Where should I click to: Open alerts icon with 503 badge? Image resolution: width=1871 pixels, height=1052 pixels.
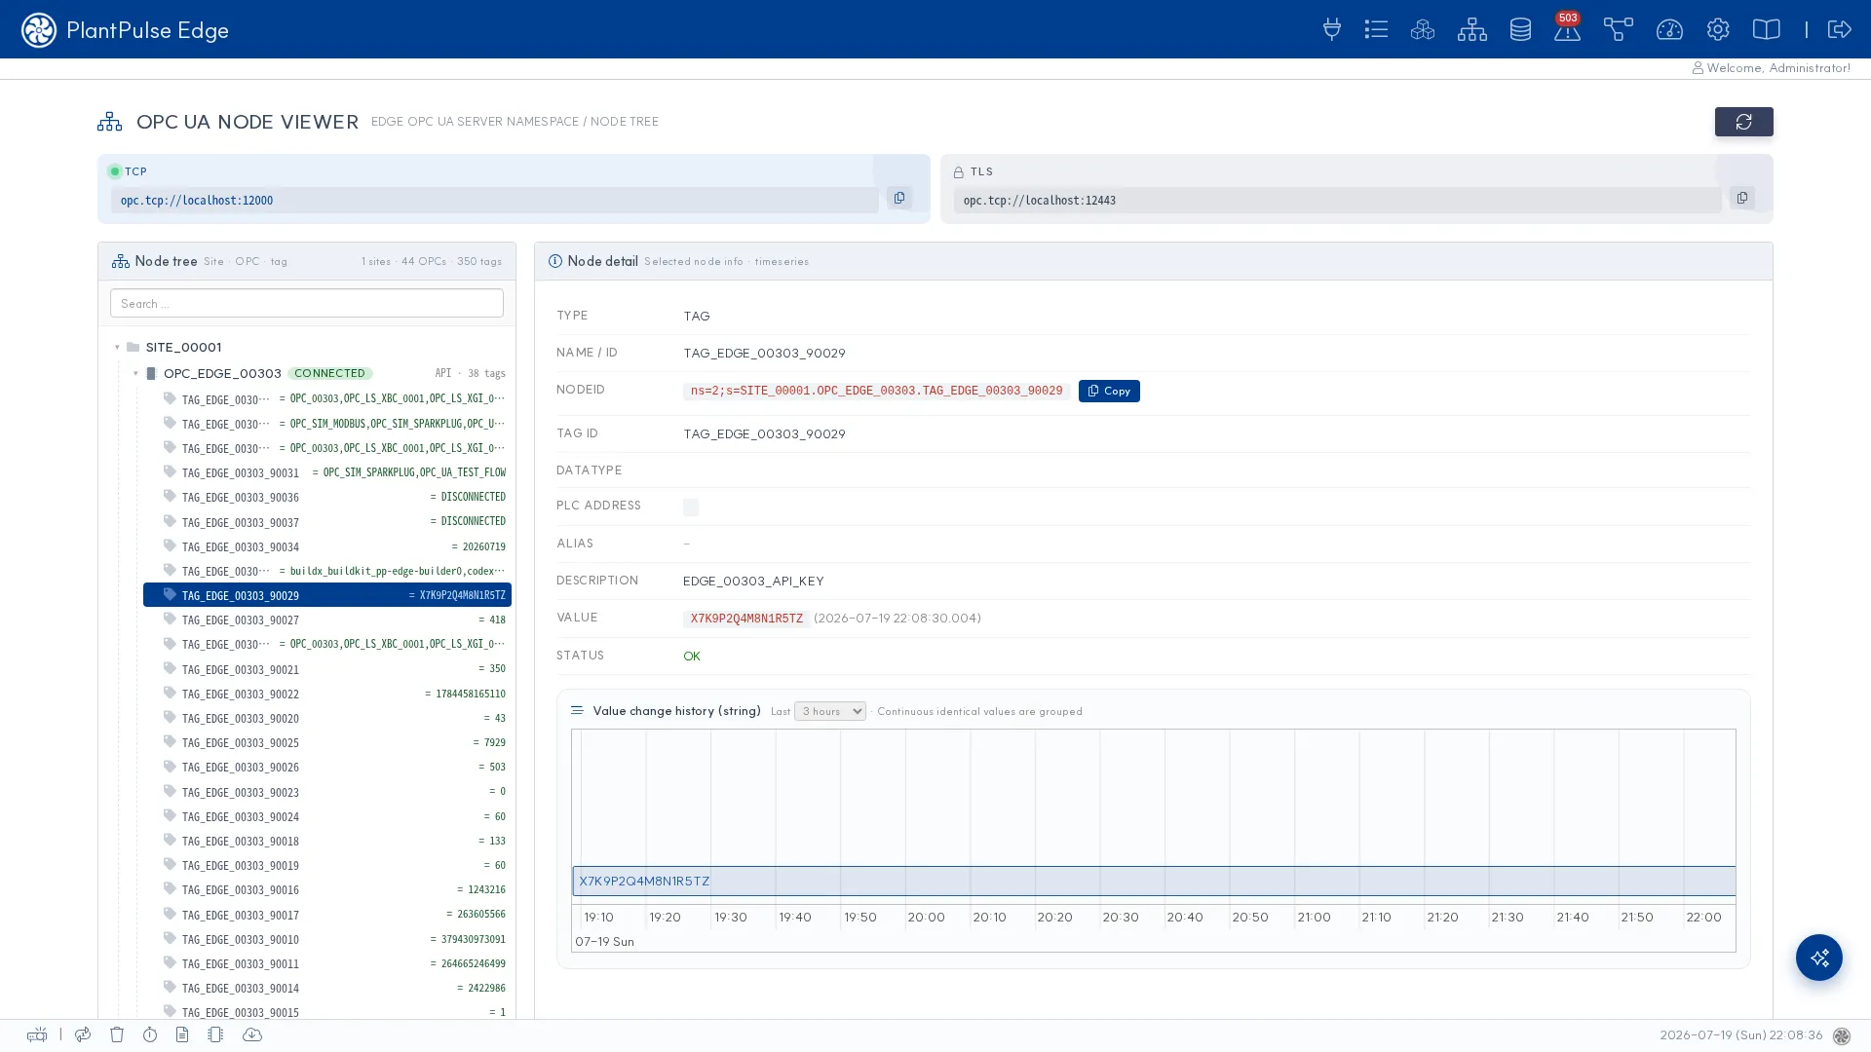[x=1567, y=28]
